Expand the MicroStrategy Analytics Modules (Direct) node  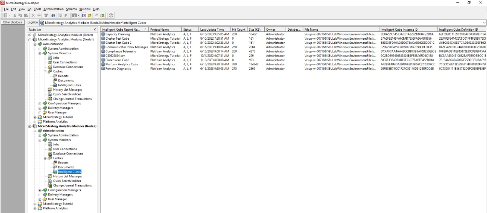pos(30,35)
